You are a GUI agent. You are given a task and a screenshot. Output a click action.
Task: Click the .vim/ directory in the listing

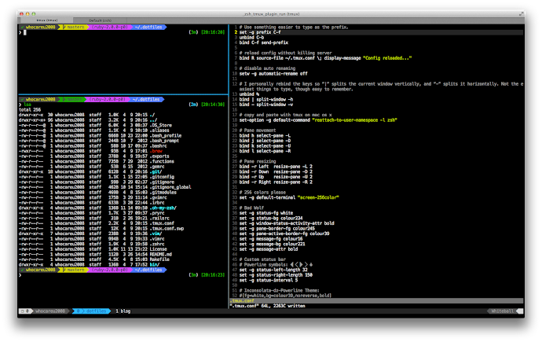[x=156, y=234]
